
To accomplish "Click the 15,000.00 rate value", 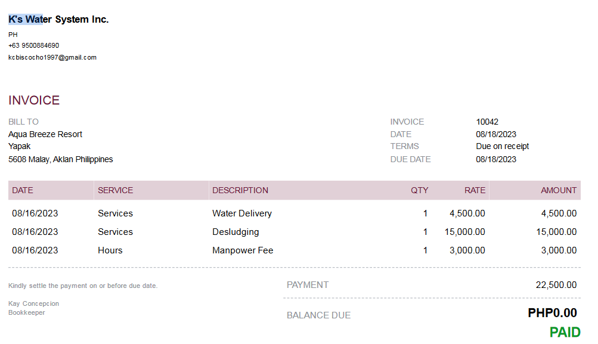I will pos(464,232).
